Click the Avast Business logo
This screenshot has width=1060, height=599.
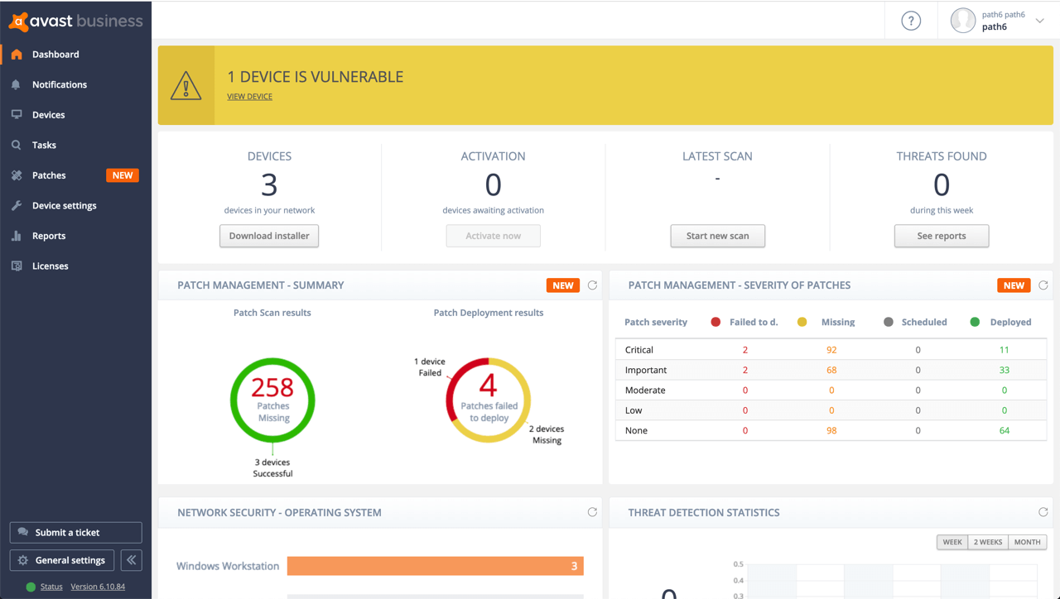click(75, 22)
